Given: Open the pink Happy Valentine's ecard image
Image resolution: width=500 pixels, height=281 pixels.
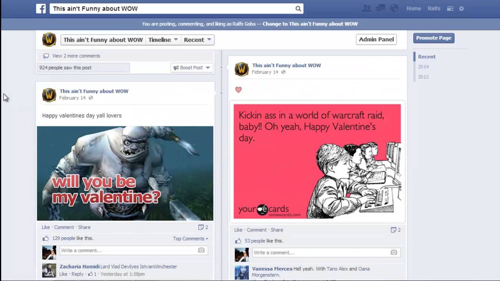Looking at the screenshot, I should [x=317, y=162].
